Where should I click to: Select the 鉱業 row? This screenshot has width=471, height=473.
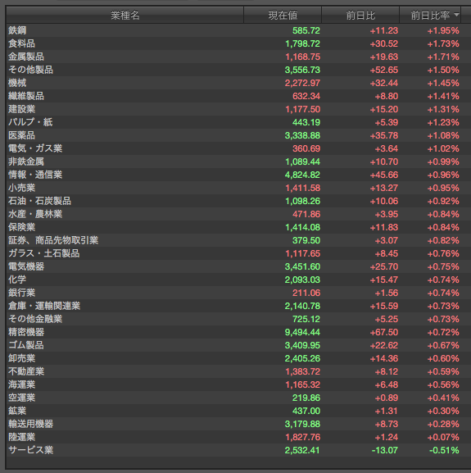238,412
